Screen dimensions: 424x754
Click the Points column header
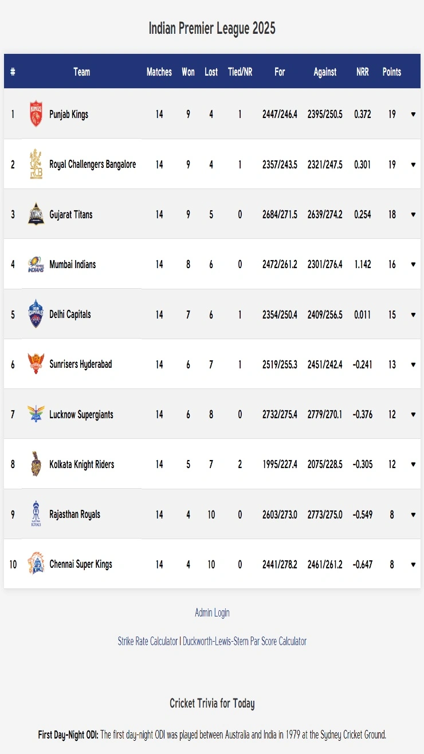392,72
